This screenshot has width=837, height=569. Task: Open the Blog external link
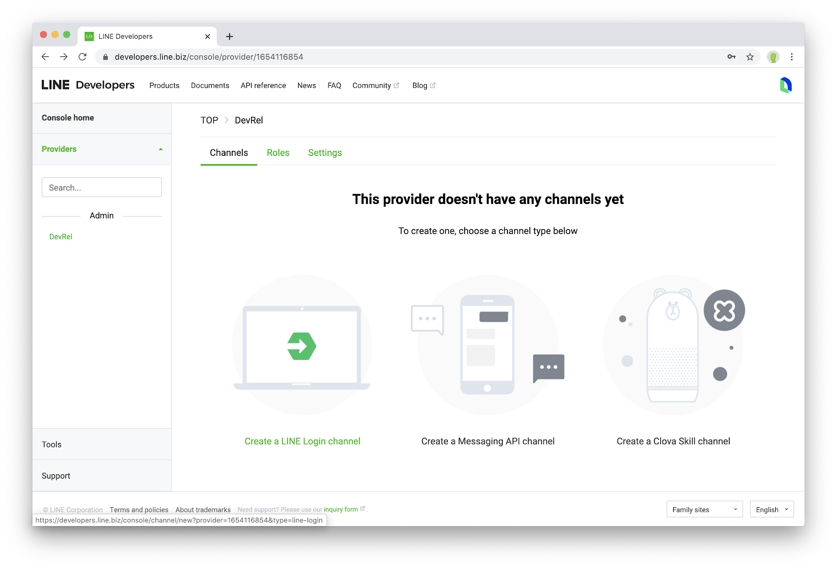coord(424,86)
